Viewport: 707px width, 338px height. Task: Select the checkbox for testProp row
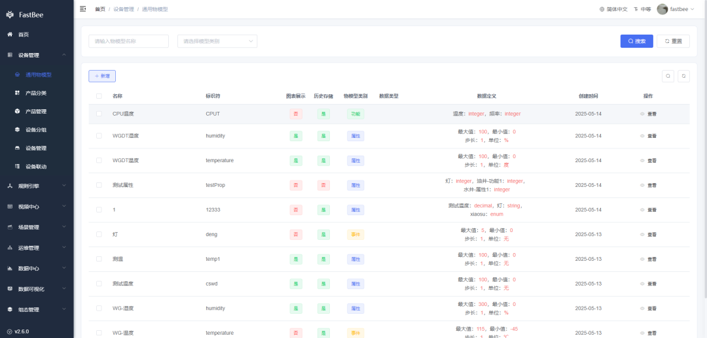tap(99, 185)
